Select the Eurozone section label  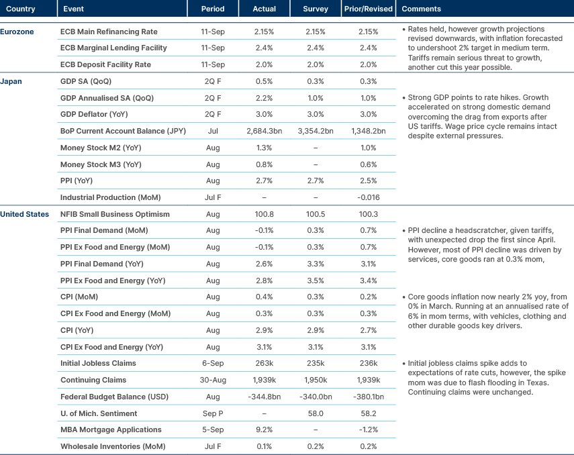point(16,31)
